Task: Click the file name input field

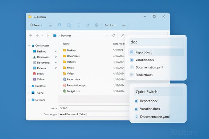Action: [x=94, y=108]
